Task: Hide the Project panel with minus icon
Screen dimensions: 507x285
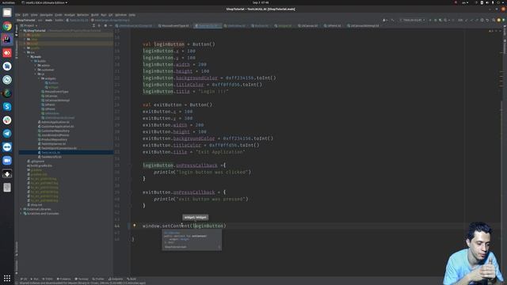Action: 111,25
